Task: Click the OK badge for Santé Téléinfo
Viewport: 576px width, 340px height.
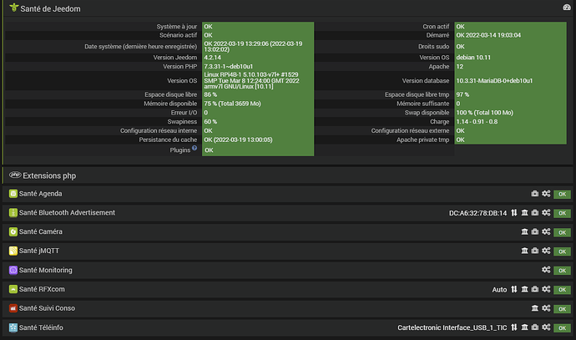Action: [562, 327]
